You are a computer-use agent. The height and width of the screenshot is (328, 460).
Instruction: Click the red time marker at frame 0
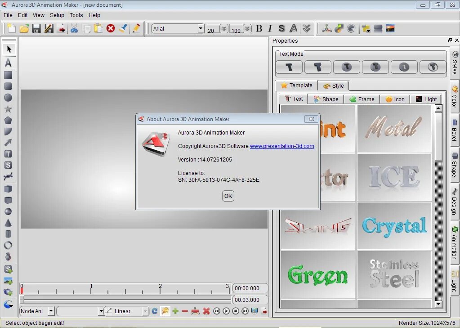[x=22, y=291]
